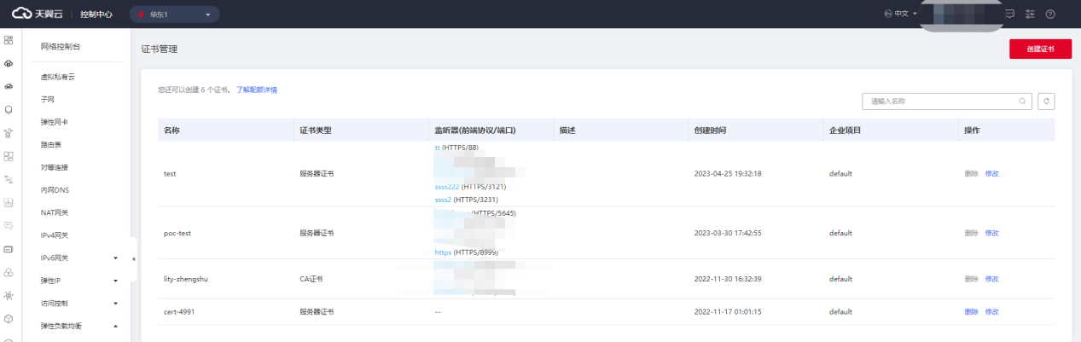Screen dimensions: 1081x342
Task: Click the search magnifier icon
Action: [1022, 101]
